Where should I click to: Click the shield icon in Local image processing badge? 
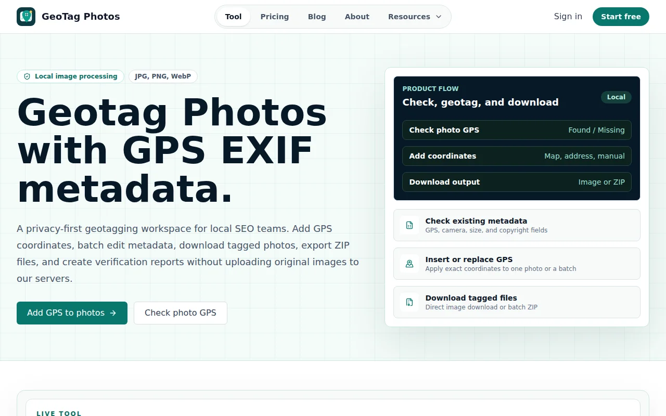(27, 76)
